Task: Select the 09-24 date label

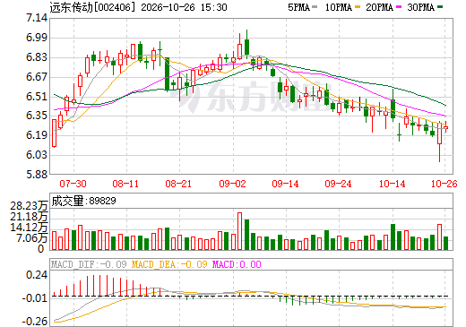Action: [338, 184]
